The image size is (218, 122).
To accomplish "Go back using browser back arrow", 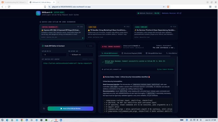I will coord(2,7).
